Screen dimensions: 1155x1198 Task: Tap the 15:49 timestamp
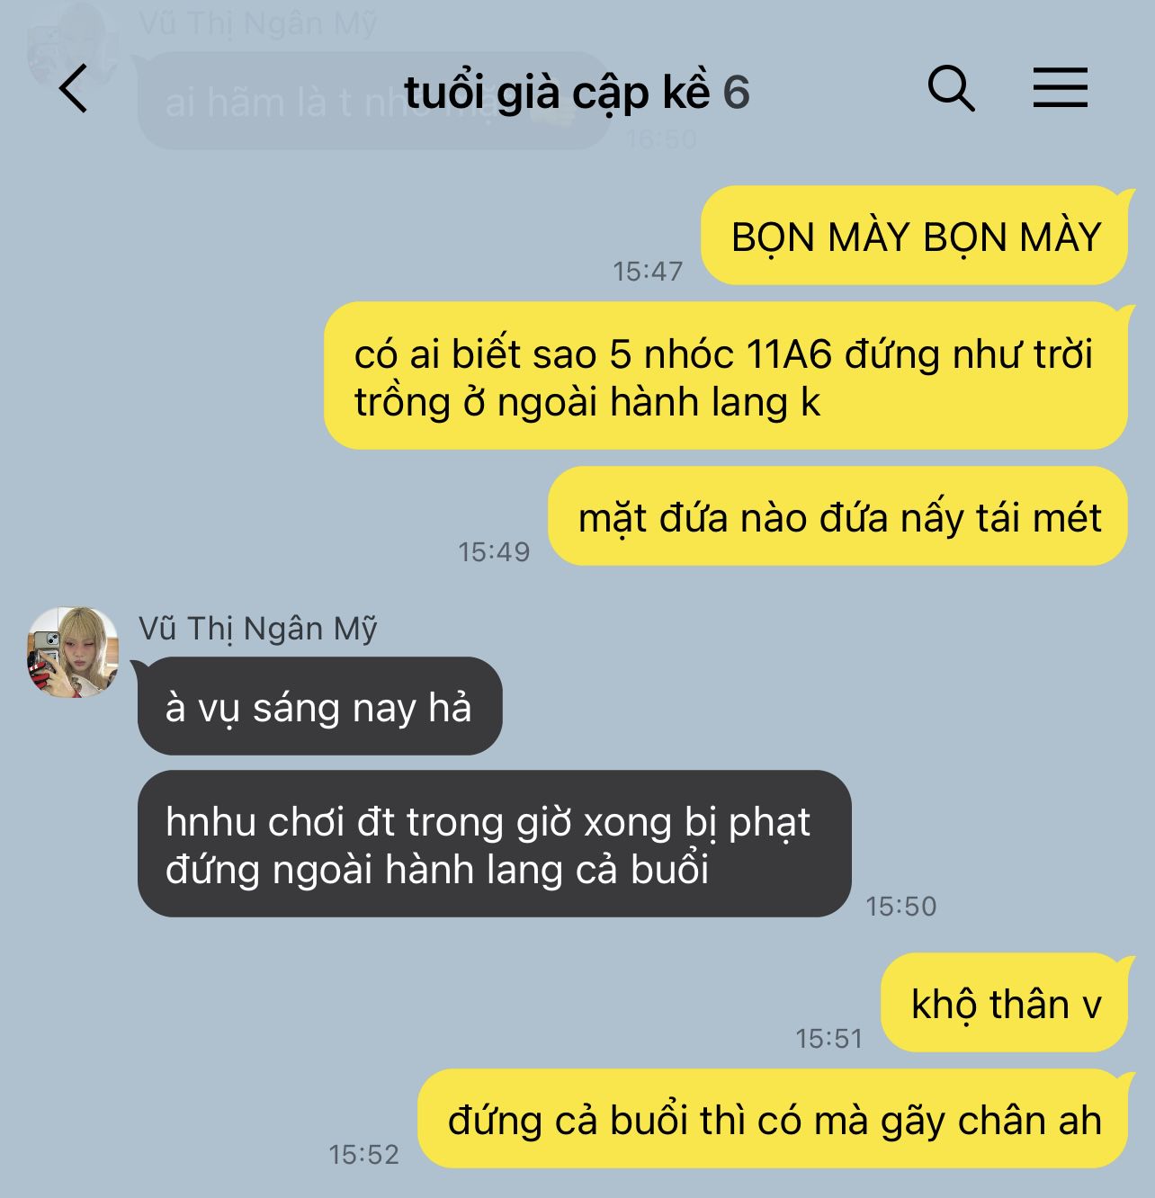[x=495, y=551]
